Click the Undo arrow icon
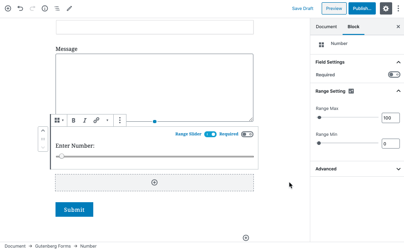This screenshot has width=404, height=249. point(20,8)
